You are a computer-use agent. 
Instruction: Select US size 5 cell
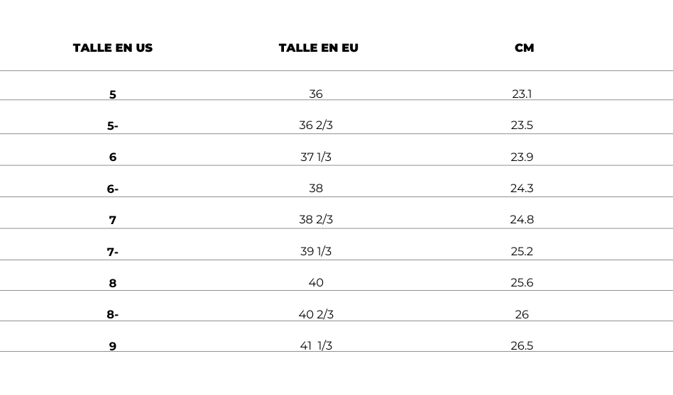pos(112,94)
